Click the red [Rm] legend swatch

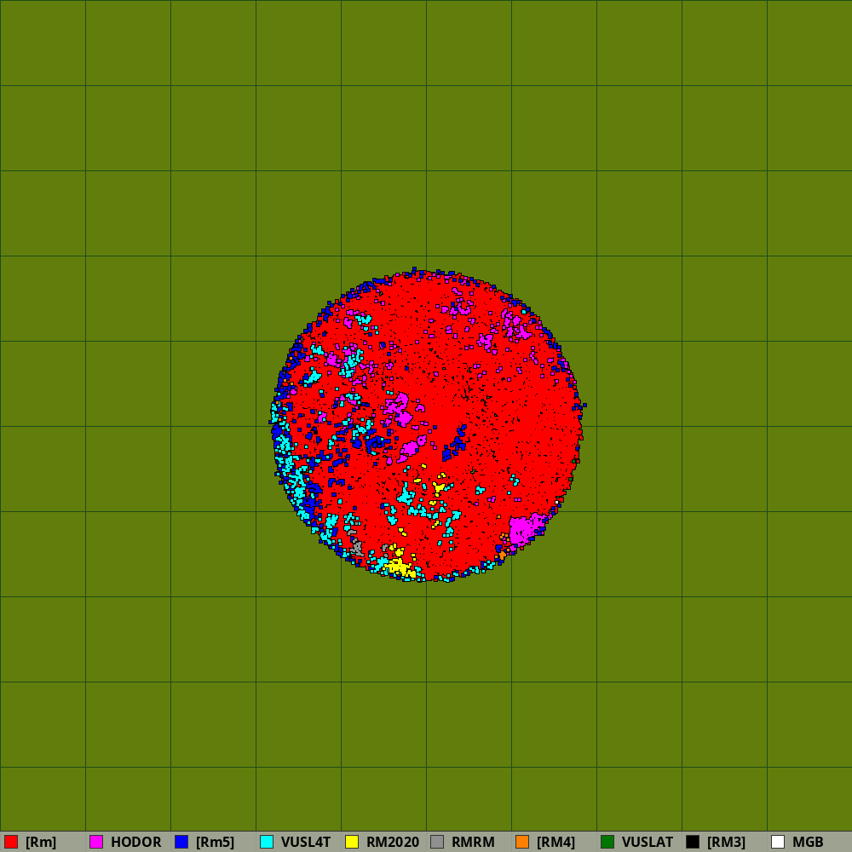pos(11,842)
